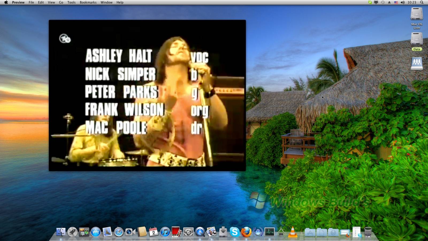Open FaceTime from the Dock
Viewport: 428px width, 241px height.
130,232
